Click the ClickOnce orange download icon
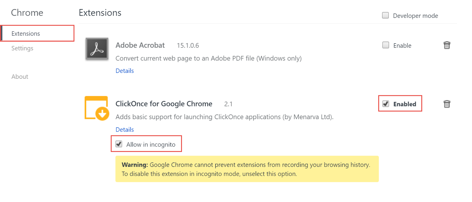The image size is (472, 202). (97, 108)
